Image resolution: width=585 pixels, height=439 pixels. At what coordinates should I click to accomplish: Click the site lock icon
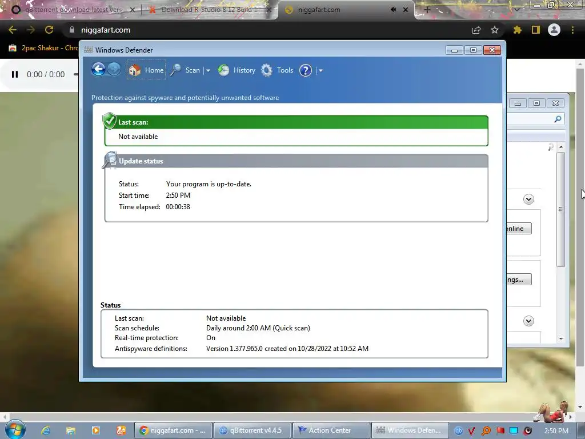coord(72,30)
